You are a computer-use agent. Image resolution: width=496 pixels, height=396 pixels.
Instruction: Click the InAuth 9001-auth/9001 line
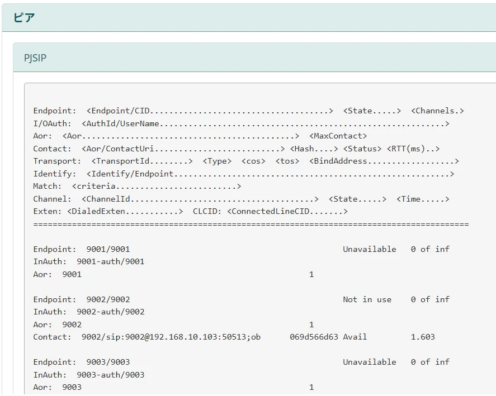(89, 262)
